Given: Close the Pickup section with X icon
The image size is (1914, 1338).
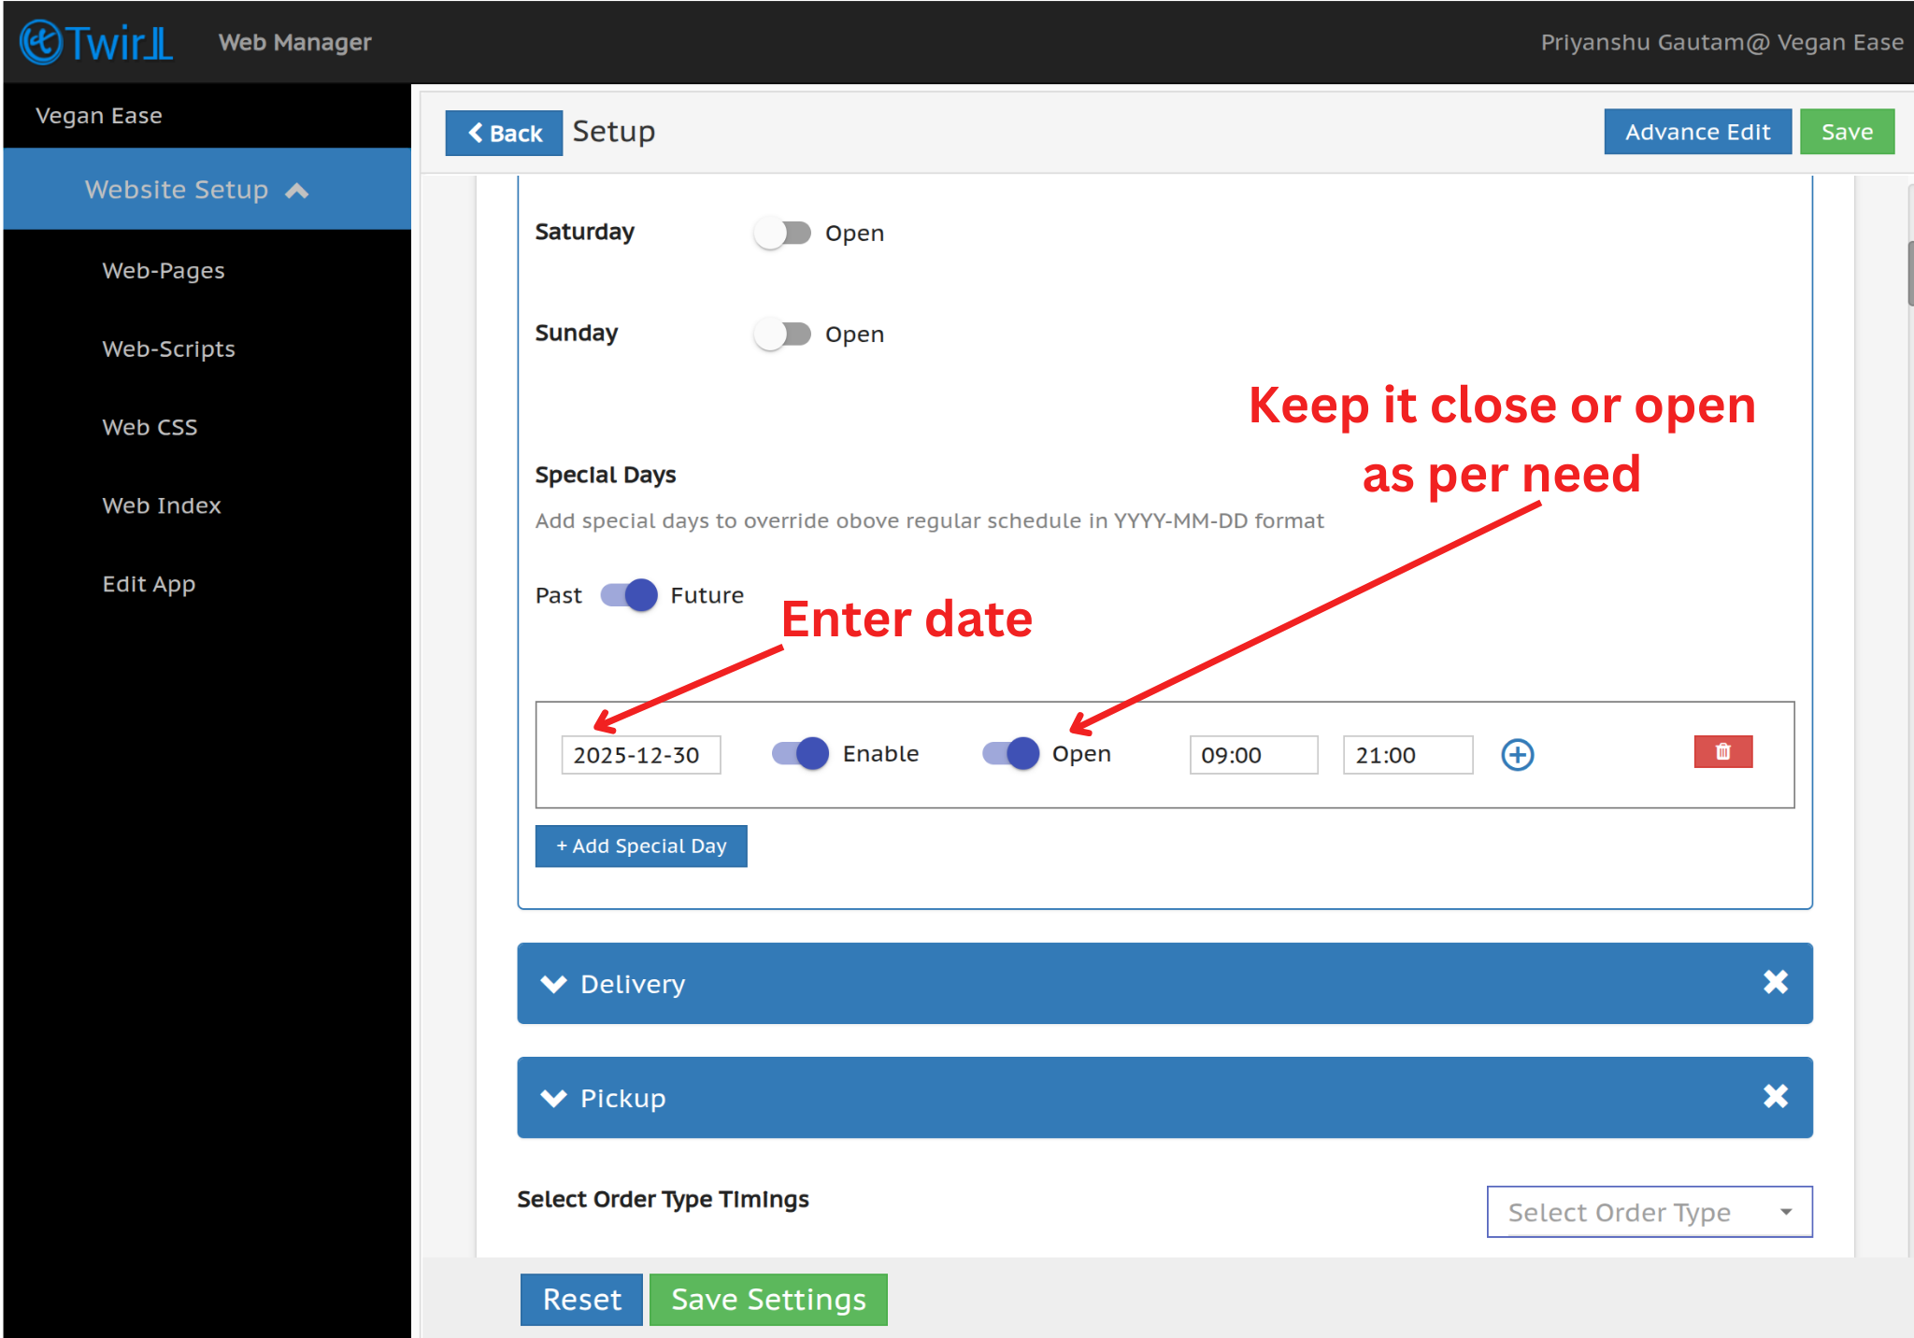Looking at the screenshot, I should click(1775, 1096).
